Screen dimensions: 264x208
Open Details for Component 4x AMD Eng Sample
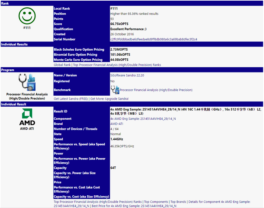coord(219,202)
